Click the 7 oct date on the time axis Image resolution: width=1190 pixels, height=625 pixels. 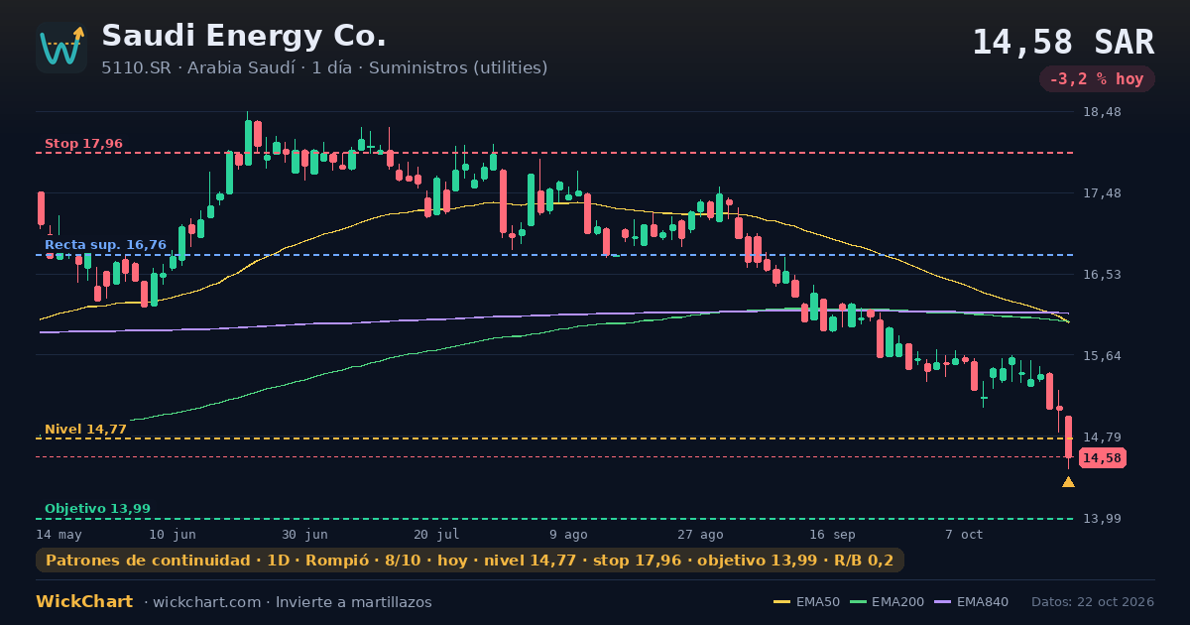point(964,534)
